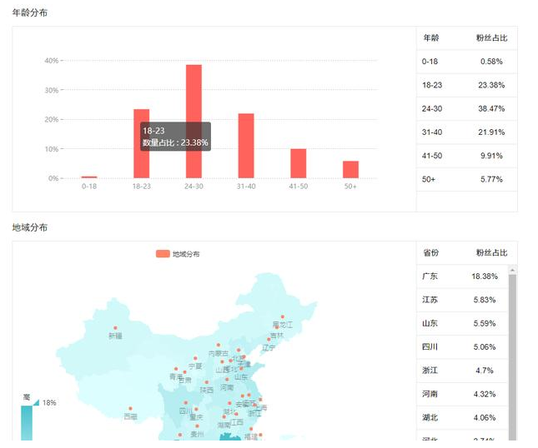Click the Tibet marker dot on the map
Viewport: 538px width, 448px height.
click(x=131, y=409)
